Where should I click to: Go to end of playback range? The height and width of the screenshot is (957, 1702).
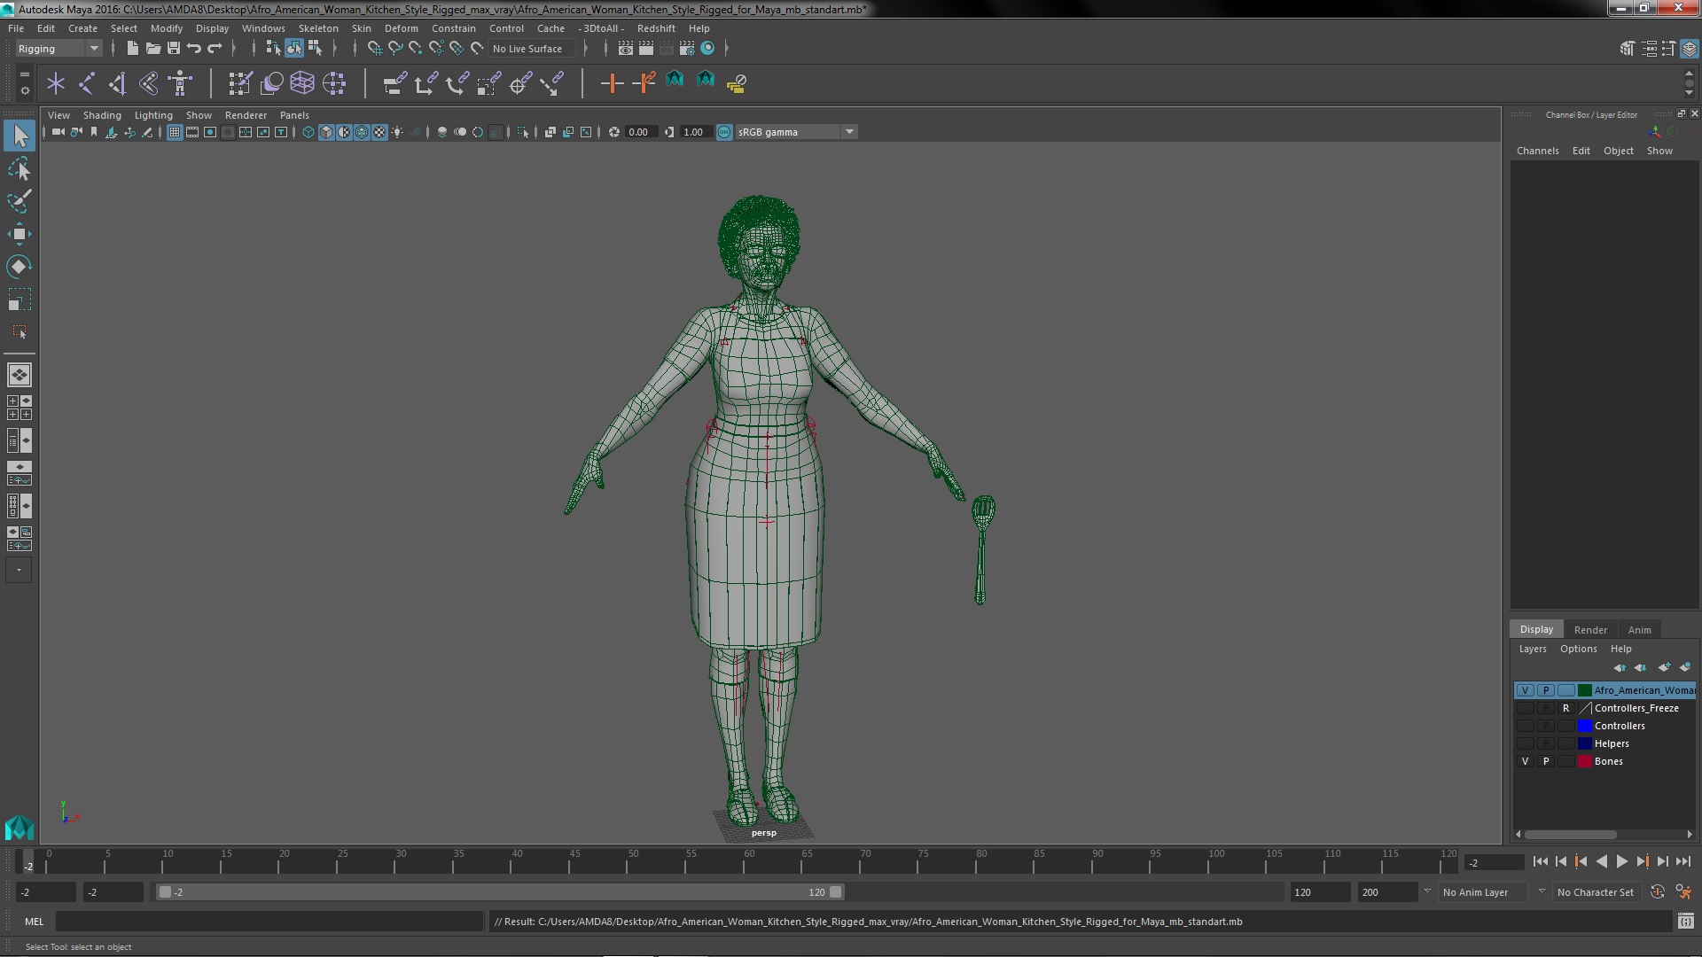[1682, 861]
